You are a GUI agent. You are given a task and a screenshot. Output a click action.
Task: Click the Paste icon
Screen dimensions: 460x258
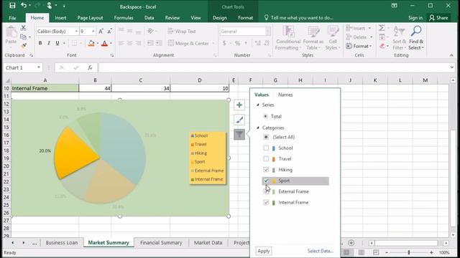pyautogui.click(x=11, y=32)
